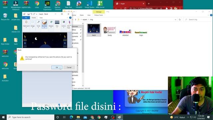Go up one folder level in Explorer

pos(76,20)
